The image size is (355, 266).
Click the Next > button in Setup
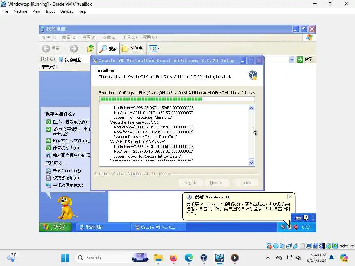tap(216, 183)
